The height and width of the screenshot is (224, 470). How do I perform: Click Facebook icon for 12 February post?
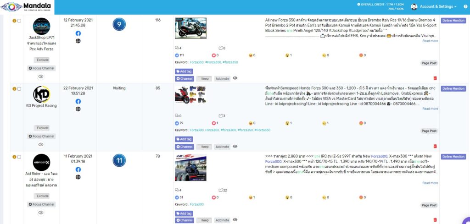[x=78, y=33]
